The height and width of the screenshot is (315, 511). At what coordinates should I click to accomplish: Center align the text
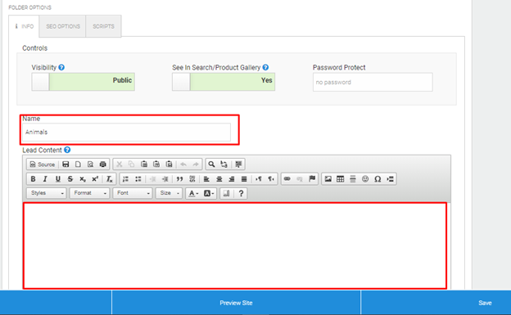coord(219,179)
